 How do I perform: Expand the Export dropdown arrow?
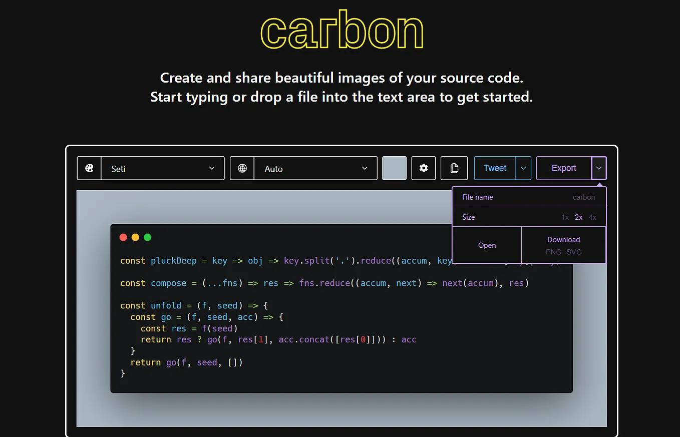pyautogui.click(x=599, y=168)
